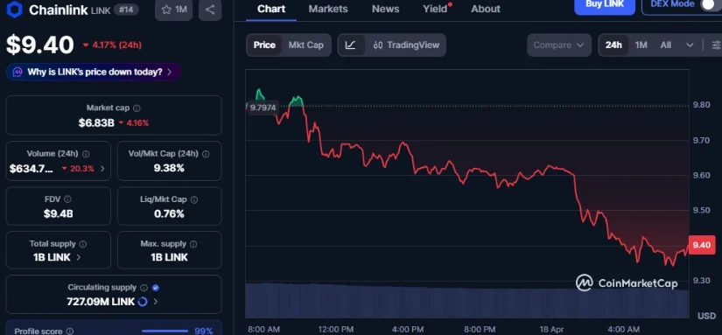
Task: Click the $9.4B FDV value
Action: [x=58, y=214]
